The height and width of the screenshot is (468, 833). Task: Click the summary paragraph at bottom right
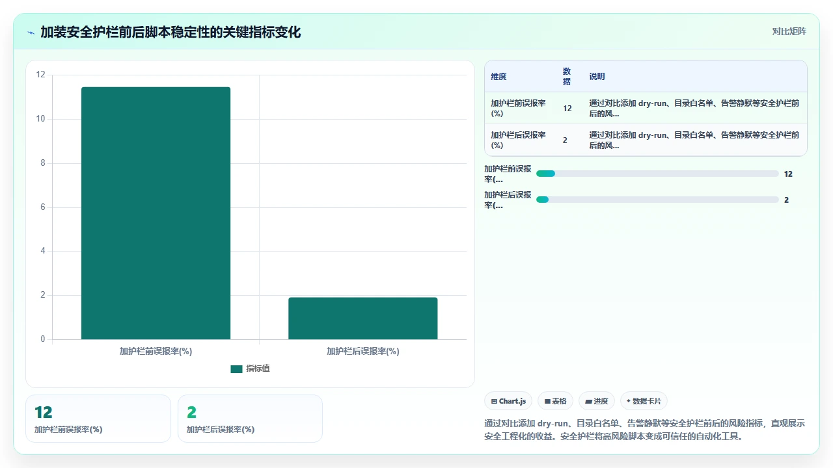coord(645,430)
